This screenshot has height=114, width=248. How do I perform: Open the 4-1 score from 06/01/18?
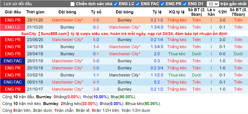(x=96, y=82)
